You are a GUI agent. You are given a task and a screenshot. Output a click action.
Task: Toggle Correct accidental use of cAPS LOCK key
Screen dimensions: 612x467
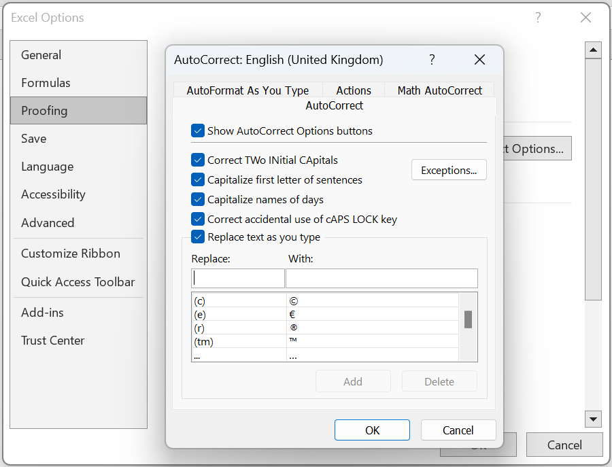tap(198, 219)
